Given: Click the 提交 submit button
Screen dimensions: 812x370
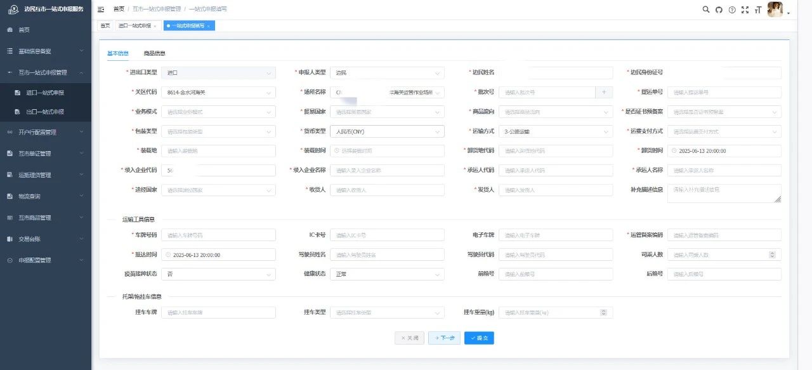Looking at the screenshot, I should (x=479, y=338).
